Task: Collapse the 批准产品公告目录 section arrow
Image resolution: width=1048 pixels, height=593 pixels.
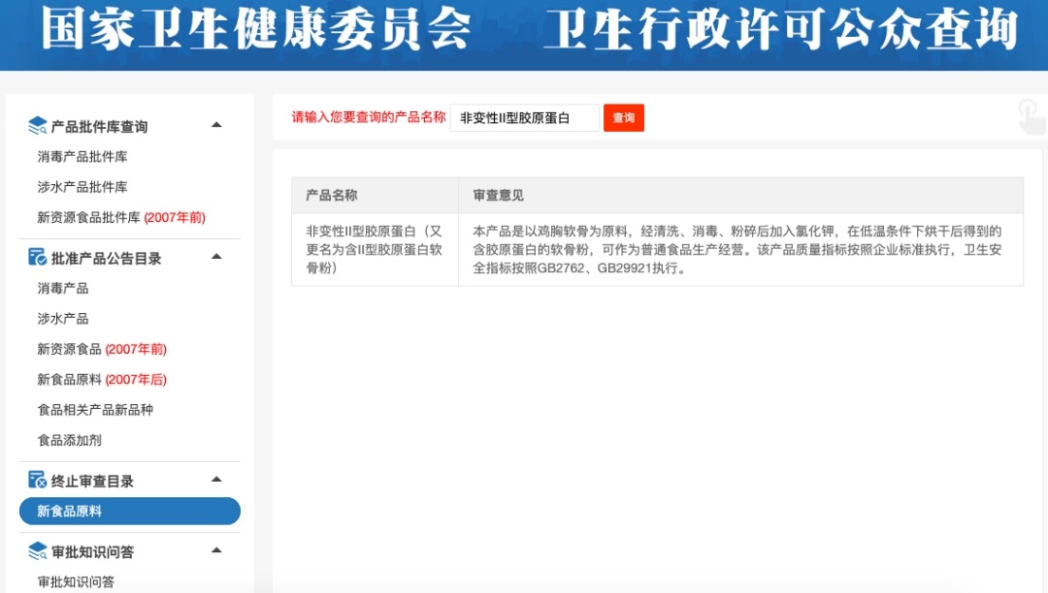Action: point(216,257)
